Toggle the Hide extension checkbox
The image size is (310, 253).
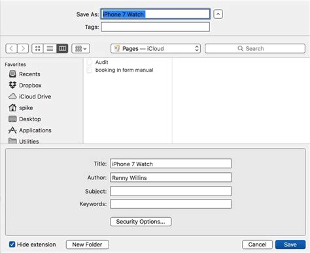[12, 245]
